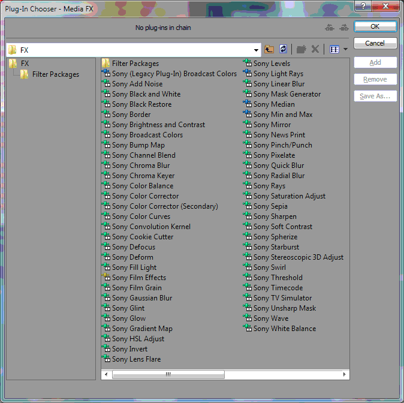Viewport: 404px width, 403px height.
Task: Click the Save As... button
Action: coord(375,96)
